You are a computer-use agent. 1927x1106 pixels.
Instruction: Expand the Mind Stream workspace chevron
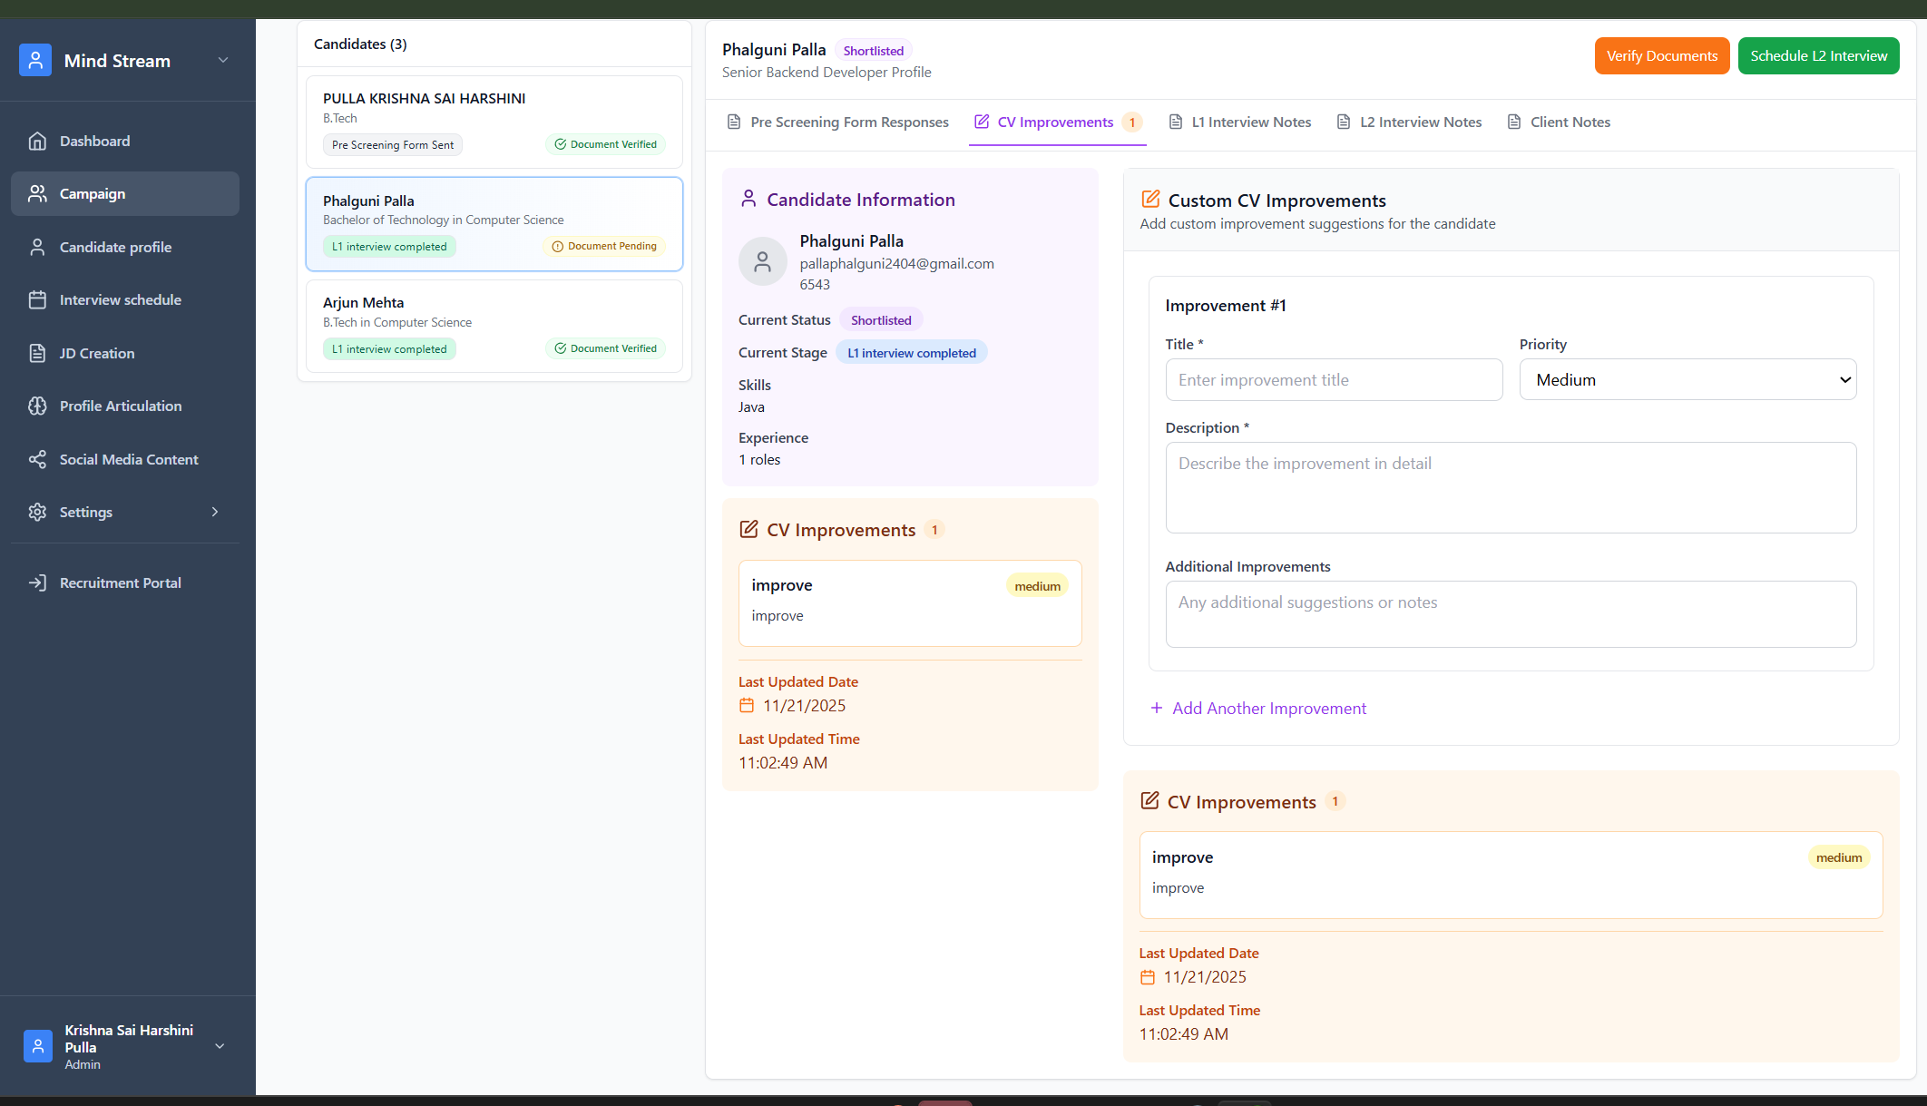click(223, 61)
